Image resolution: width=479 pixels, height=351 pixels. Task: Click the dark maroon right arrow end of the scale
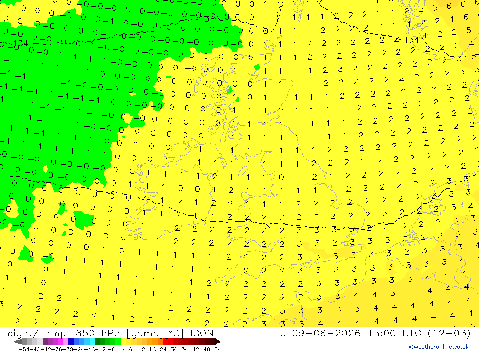(218, 342)
